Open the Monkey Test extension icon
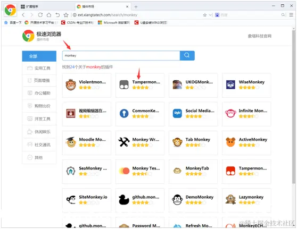The height and width of the screenshot is (229, 297). [124, 171]
